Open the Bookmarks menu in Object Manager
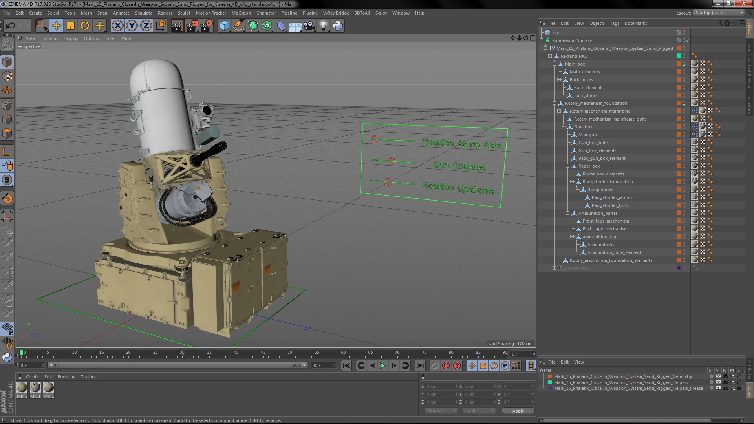The image size is (754, 424). (636, 23)
